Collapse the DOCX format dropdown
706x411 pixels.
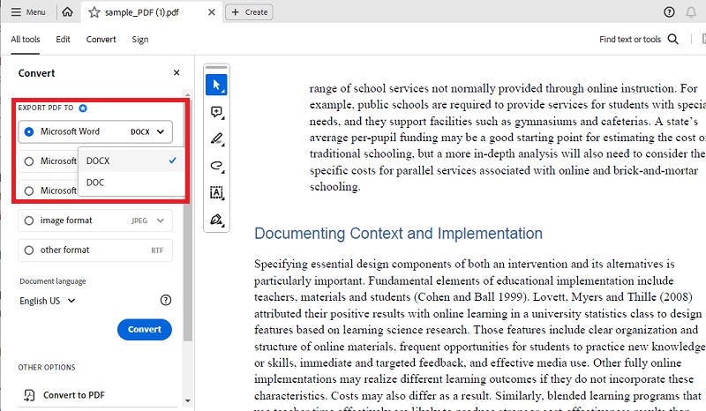[161, 132]
